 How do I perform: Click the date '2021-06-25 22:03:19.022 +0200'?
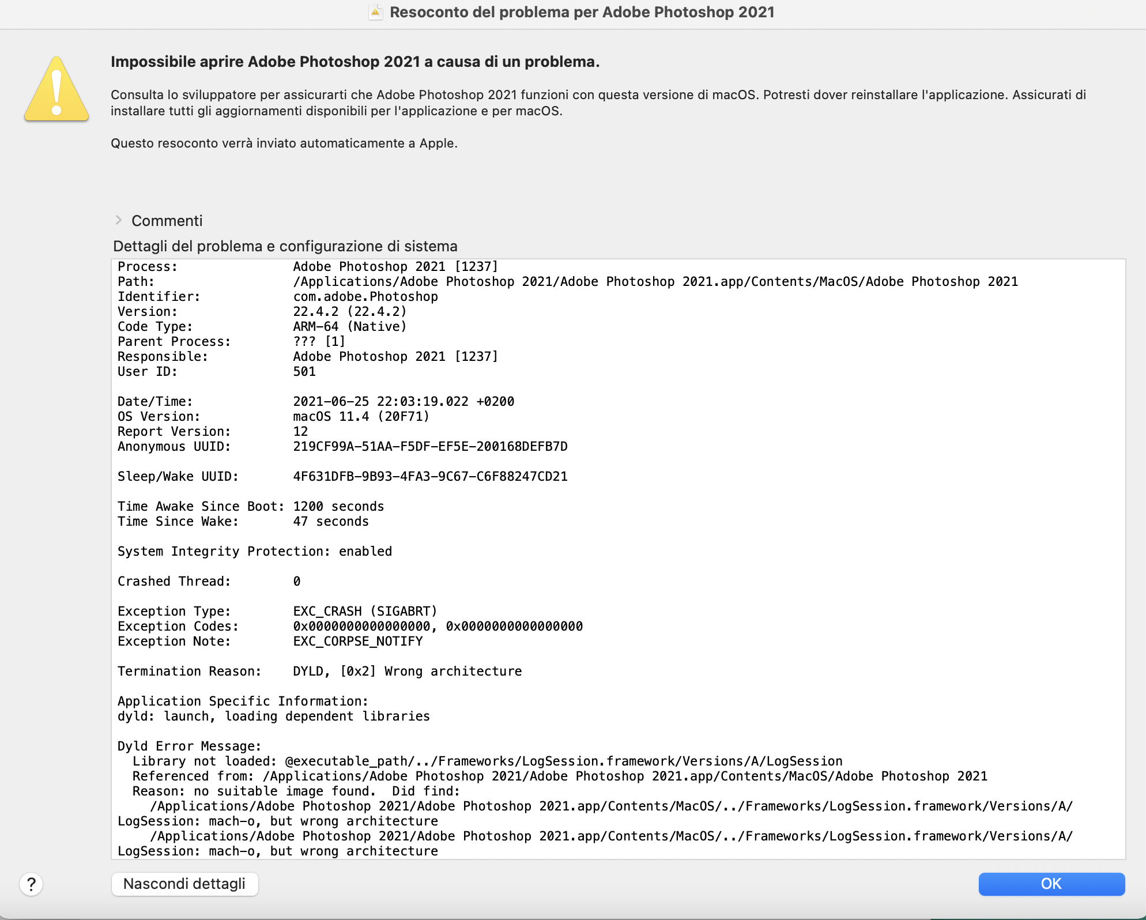click(x=404, y=401)
